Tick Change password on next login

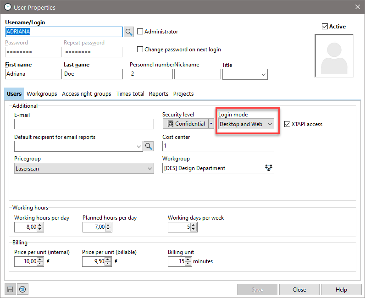click(140, 50)
